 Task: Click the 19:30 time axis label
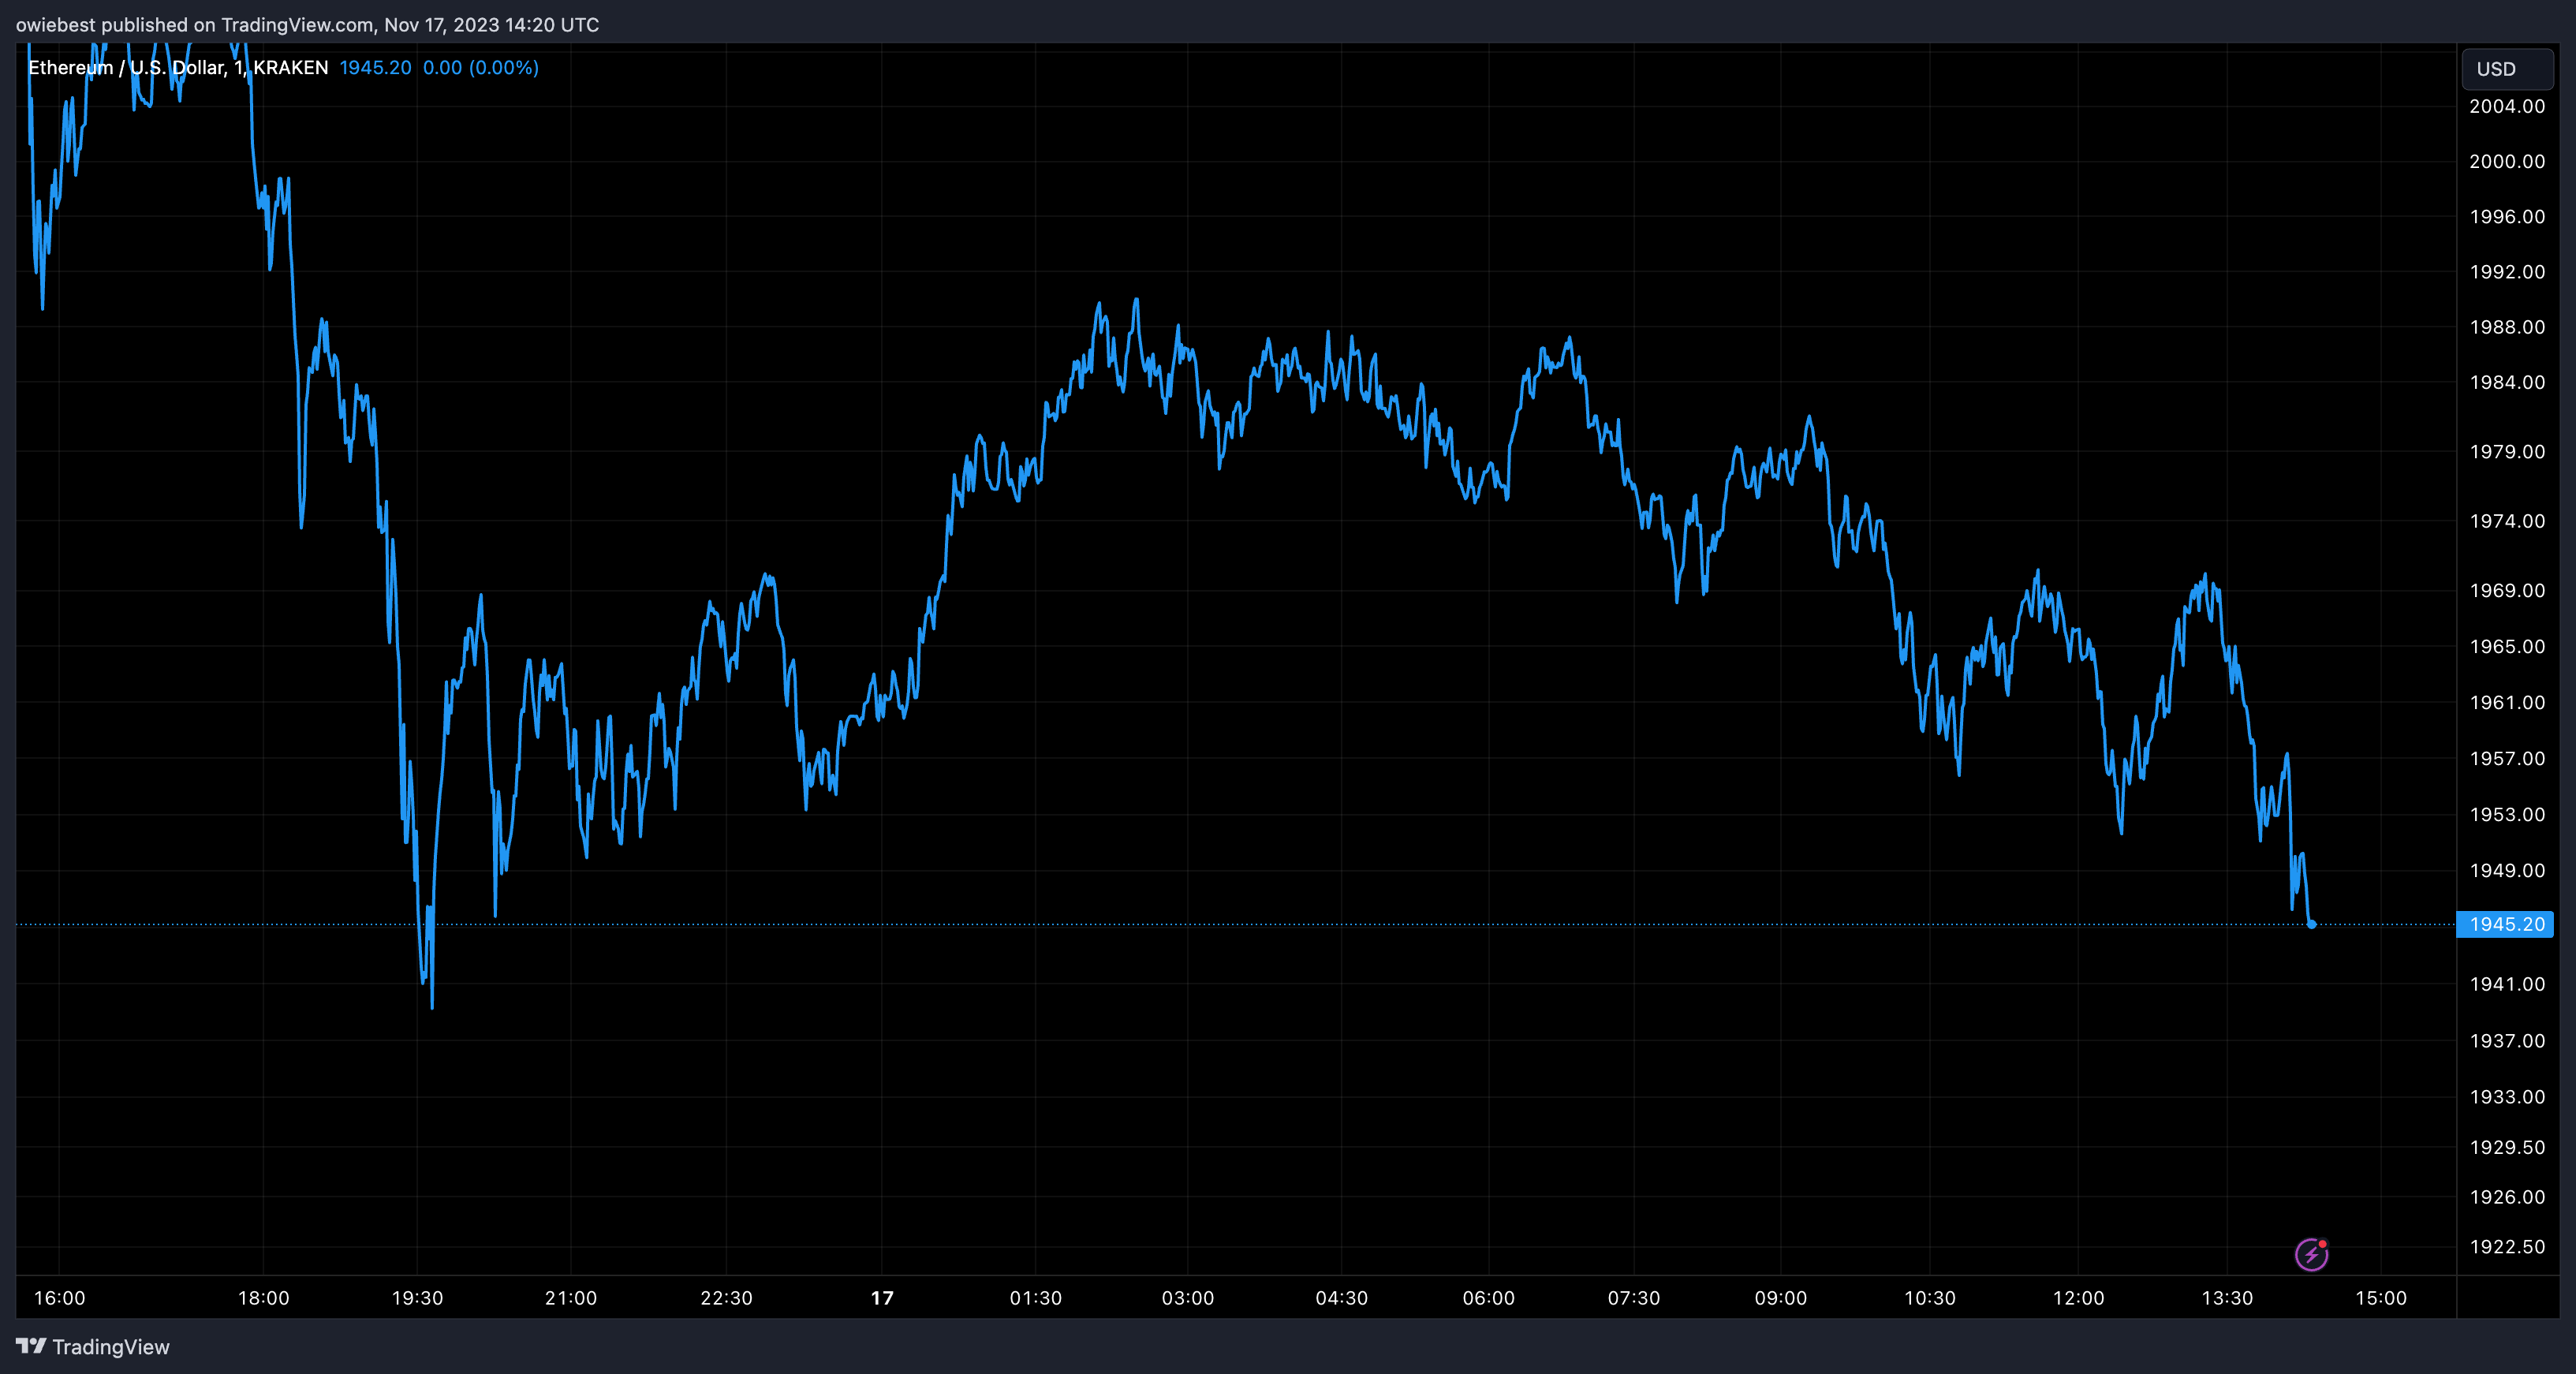coord(417,1298)
